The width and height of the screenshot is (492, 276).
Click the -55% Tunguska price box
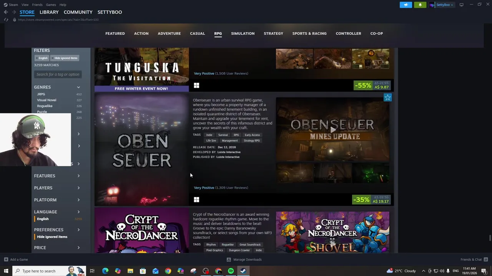(x=372, y=85)
